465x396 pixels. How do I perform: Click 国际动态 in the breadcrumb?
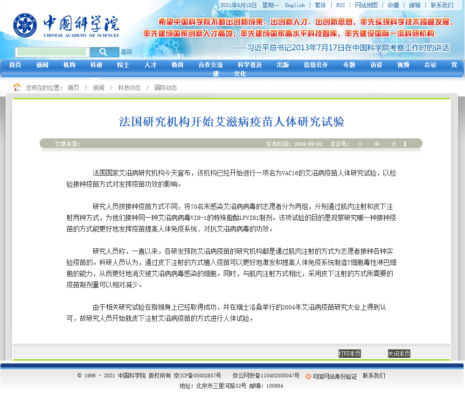click(x=166, y=88)
